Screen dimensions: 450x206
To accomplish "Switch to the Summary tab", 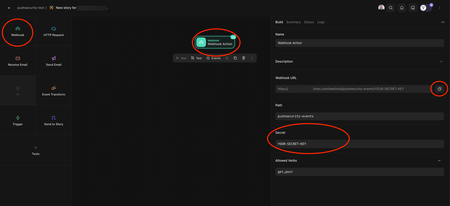I will point(293,22).
